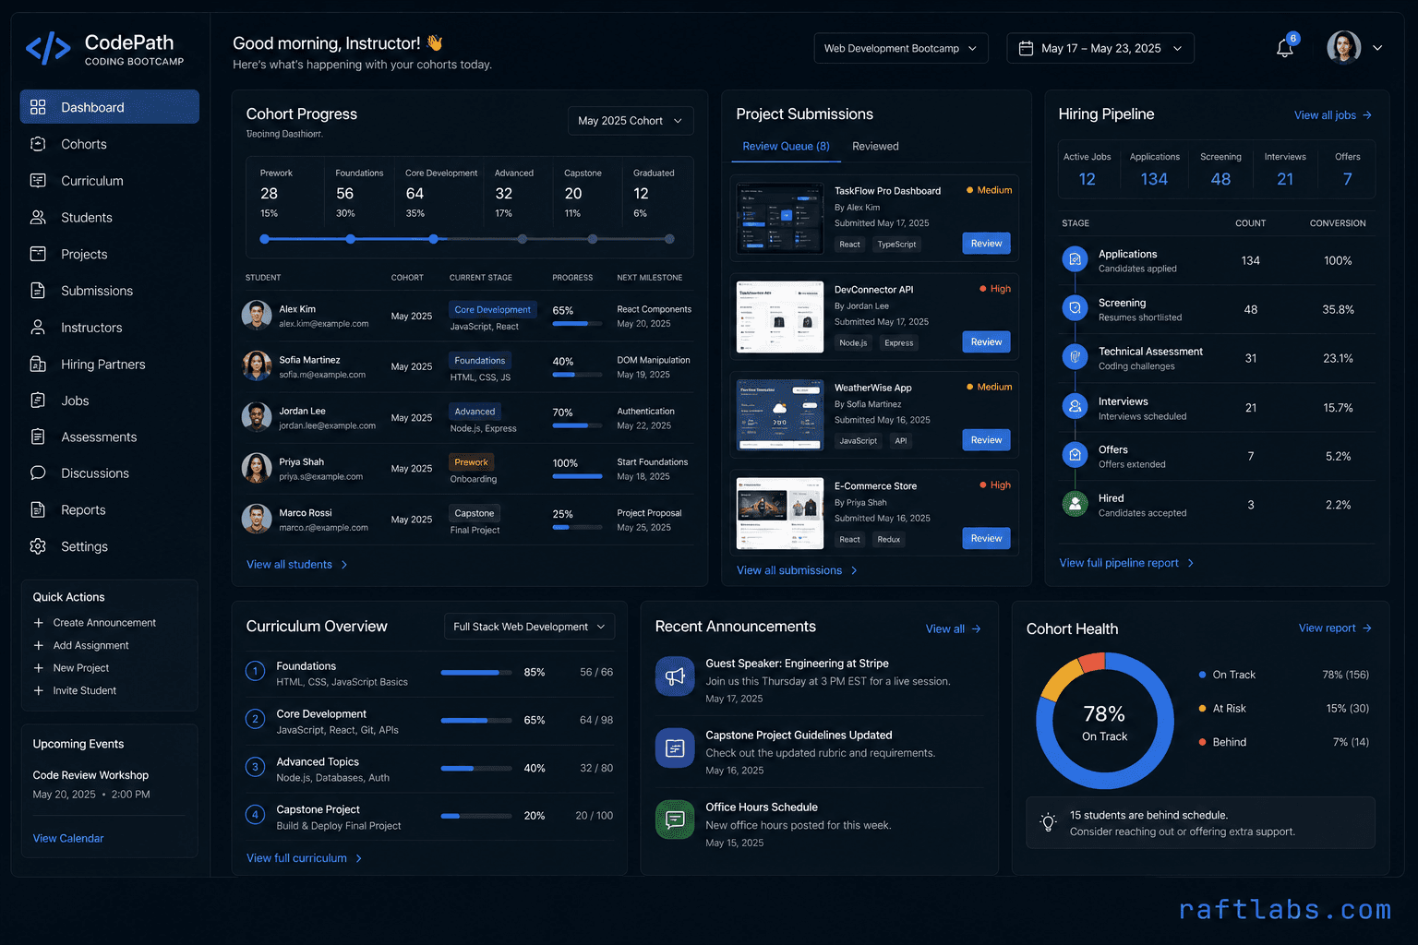Click the lightbulb tip icon in Cohort Health
Viewport: 1418px width, 945px height.
(x=1048, y=822)
